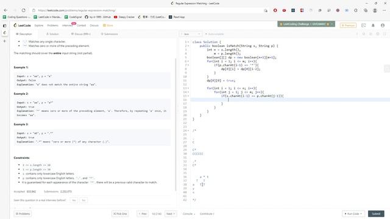Open the Contest menu
Viewport: 390px width, 219px height.
tap(81, 26)
